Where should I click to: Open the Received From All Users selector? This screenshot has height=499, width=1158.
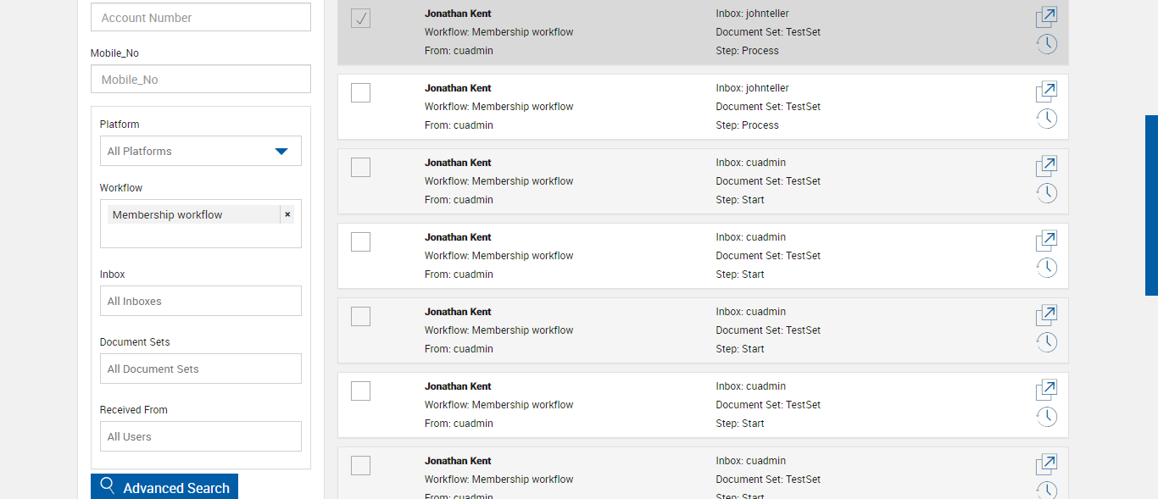[200, 436]
